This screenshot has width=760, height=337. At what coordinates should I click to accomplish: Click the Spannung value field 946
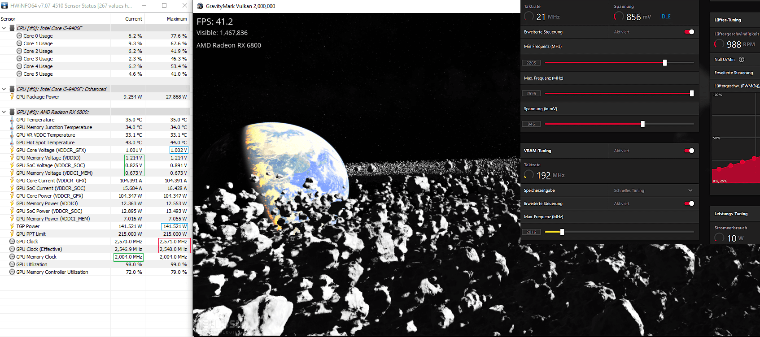(531, 124)
